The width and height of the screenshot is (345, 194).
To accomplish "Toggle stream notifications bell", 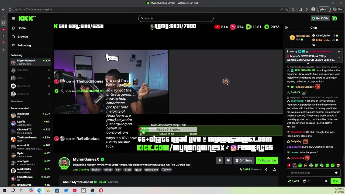I will point(220,160).
